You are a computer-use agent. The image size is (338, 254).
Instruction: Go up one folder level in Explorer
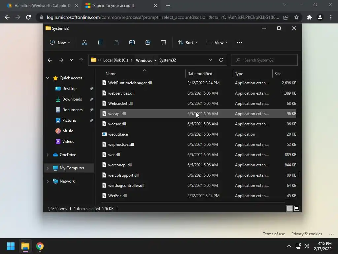click(x=81, y=60)
